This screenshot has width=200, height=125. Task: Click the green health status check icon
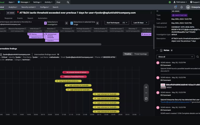coord(170,2)
